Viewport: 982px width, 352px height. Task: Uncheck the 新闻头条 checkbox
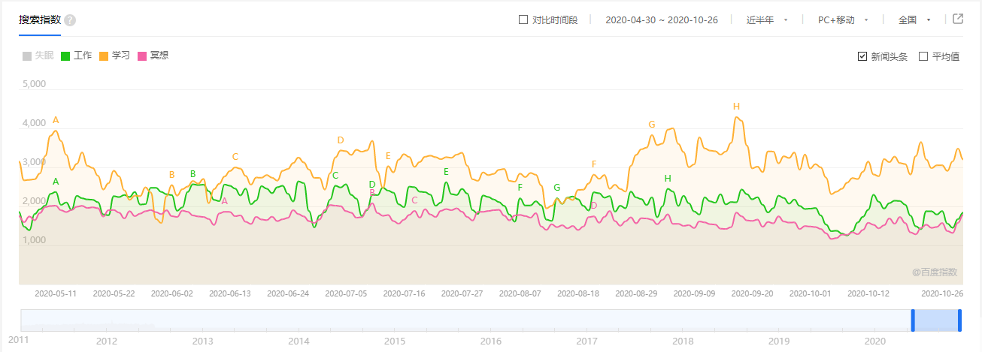click(x=862, y=56)
